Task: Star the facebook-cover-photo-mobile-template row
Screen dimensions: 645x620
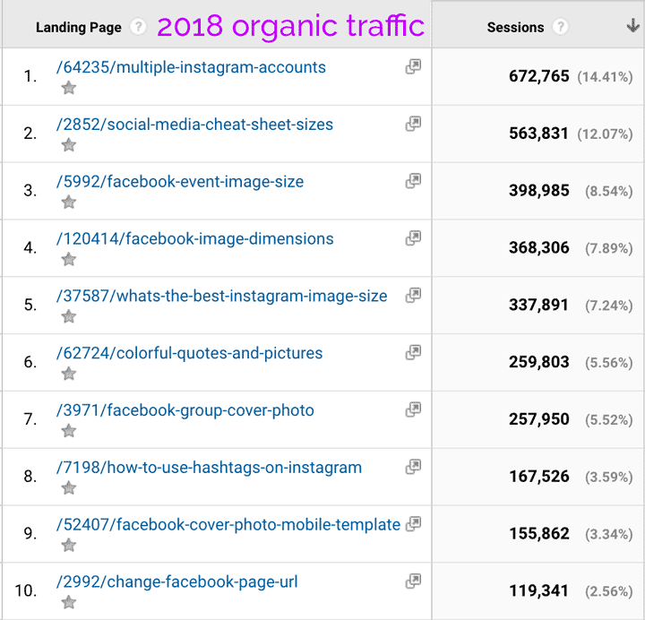Action: point(69,545)
